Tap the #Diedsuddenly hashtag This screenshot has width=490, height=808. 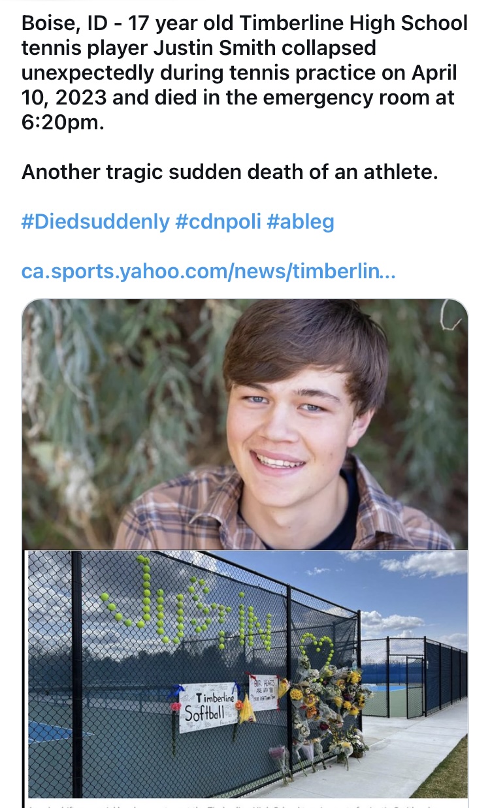point(95,222)
